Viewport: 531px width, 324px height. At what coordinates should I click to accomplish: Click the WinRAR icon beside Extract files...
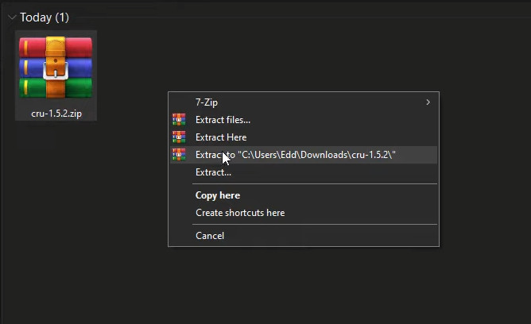(179, 120)
